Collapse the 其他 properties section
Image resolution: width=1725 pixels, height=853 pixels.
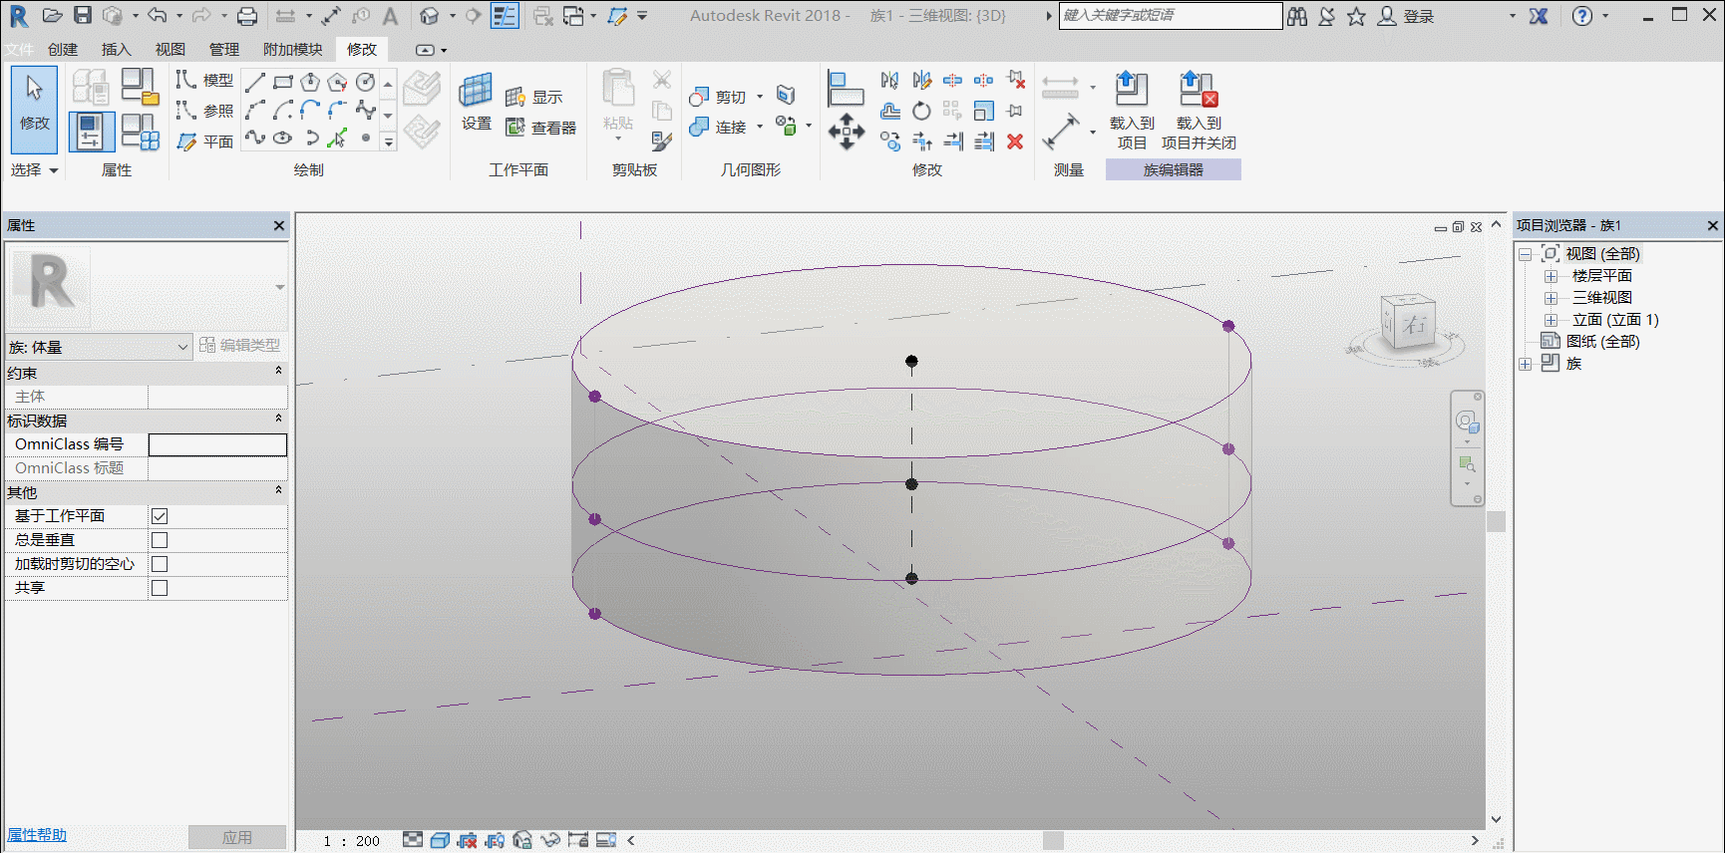point(278,491)
